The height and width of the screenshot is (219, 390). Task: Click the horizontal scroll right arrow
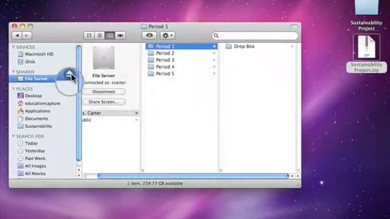[298, 176]
